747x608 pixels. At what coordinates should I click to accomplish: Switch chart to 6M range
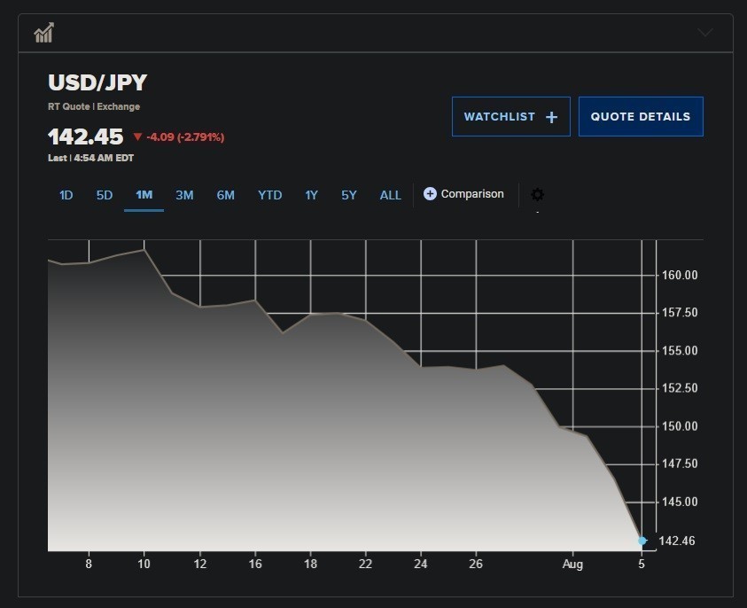coord(225,195)
